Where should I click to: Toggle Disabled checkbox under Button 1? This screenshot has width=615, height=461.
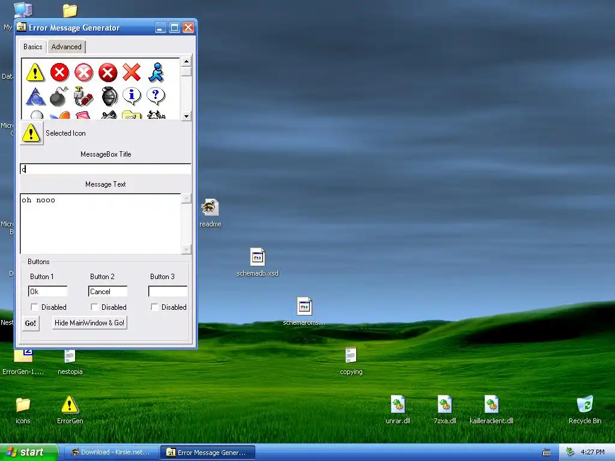pyautogui.click(x=34, y=307)
